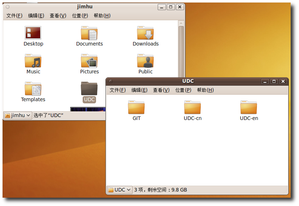Viewport: 299px width, 206px height.
Task: Click the Documents folder label text
Action: pos(90,44)
